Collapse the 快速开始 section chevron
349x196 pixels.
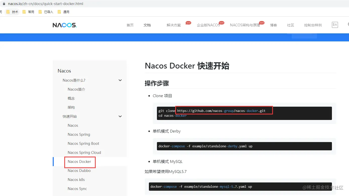pyautogui.click(x=120, y=116)
